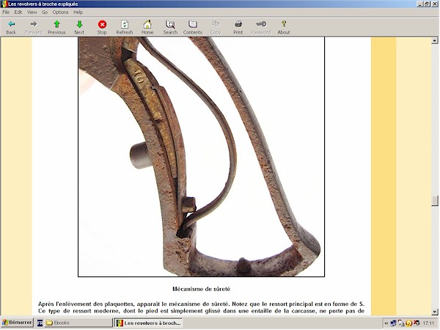Open the About dialog
The width and height of the screenshot is (440, 330).
coord(284,27)
